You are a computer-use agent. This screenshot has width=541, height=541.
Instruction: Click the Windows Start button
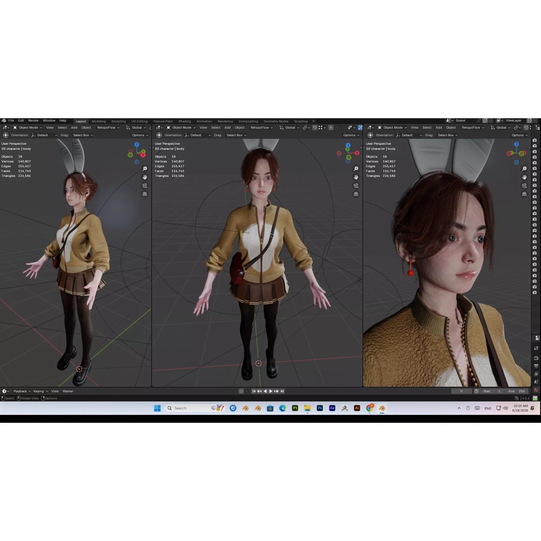[x=157, y=408]
